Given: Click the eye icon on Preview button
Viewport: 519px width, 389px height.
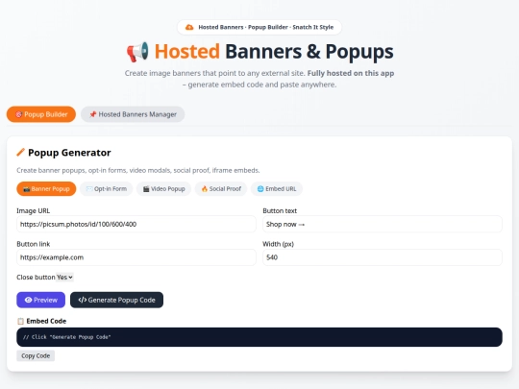Looking at the screenshot, I should [x=29, y=300].
